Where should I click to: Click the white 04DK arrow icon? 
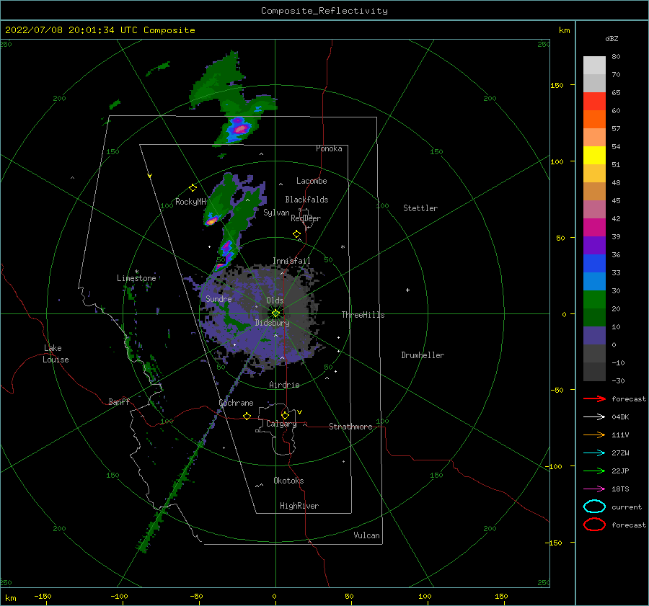[x=594, y=417]
